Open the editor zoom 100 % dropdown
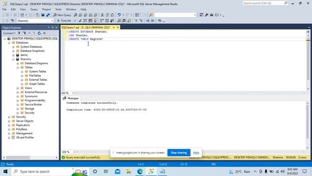312x176 pixels. (73, 93)
